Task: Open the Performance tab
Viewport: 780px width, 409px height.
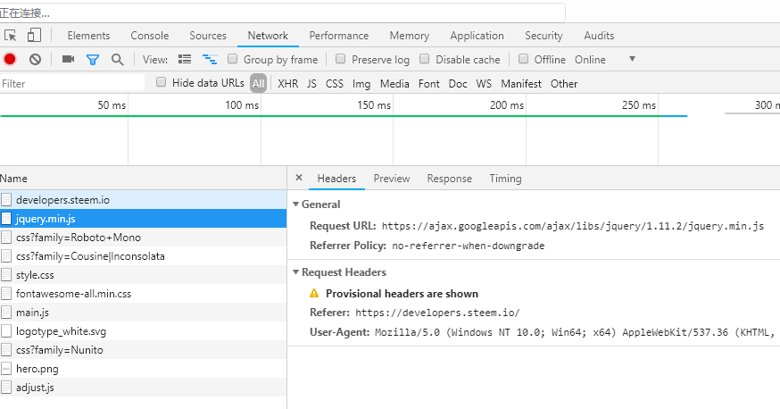Action: tap(339, 36)
